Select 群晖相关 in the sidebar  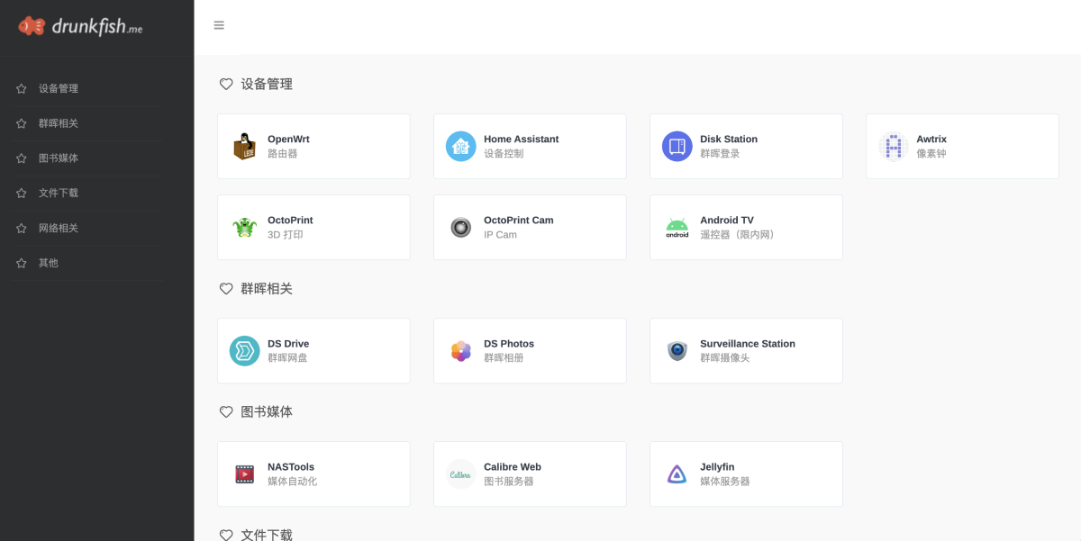pos(59,123)
